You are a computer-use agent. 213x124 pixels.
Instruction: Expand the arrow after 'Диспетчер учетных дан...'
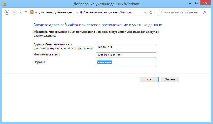(x=77, y=12)
